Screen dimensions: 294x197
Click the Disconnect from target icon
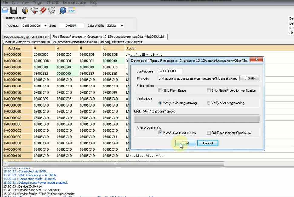[x=34, y=11]
